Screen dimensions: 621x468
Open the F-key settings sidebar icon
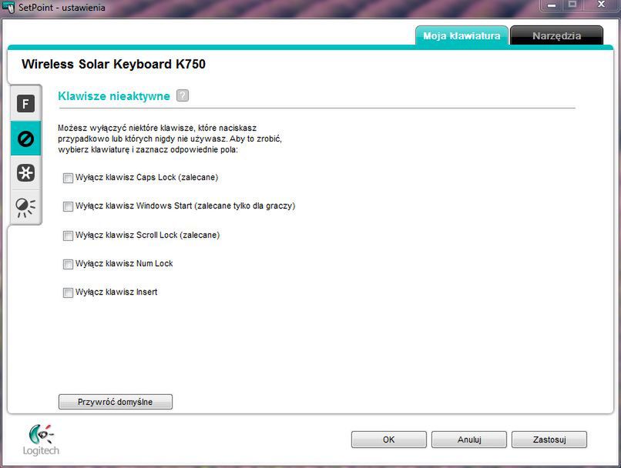point(25,104)
